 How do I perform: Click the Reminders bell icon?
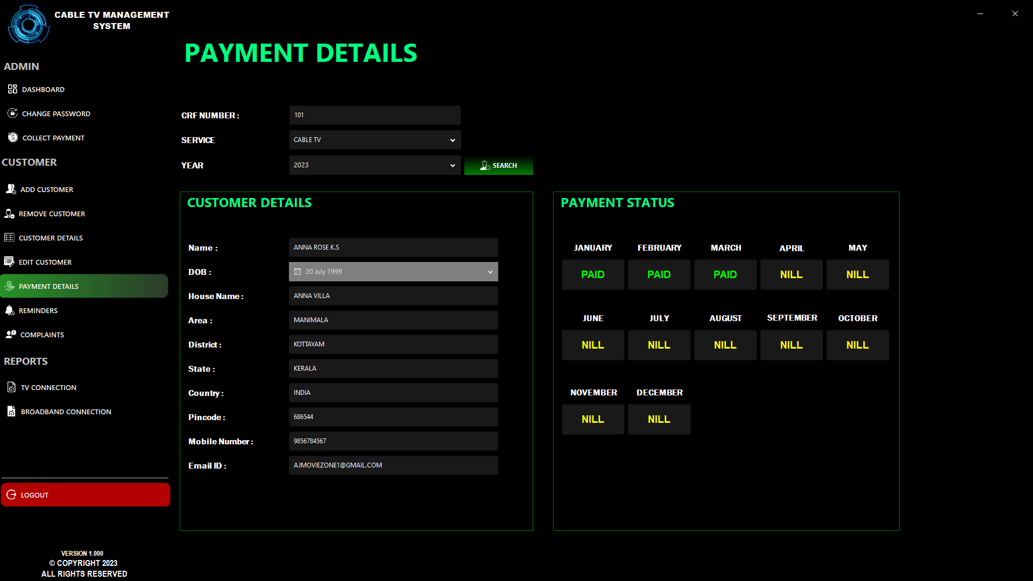pos(10,310)
